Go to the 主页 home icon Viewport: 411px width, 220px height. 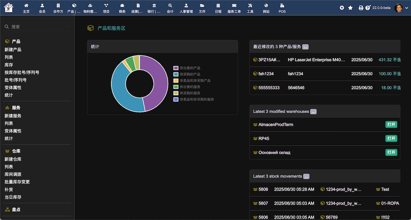tap(26, 6)
